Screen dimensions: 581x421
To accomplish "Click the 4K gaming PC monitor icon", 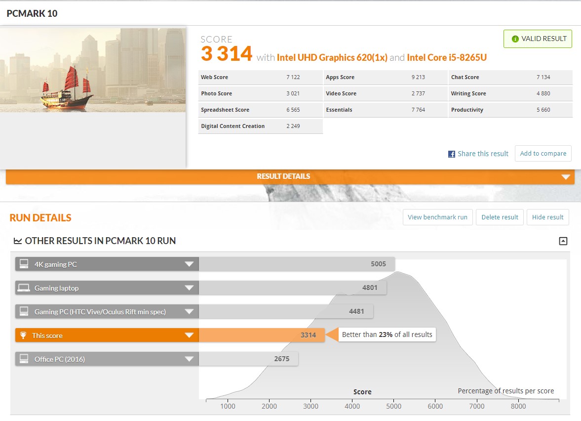I will [24, 264].
